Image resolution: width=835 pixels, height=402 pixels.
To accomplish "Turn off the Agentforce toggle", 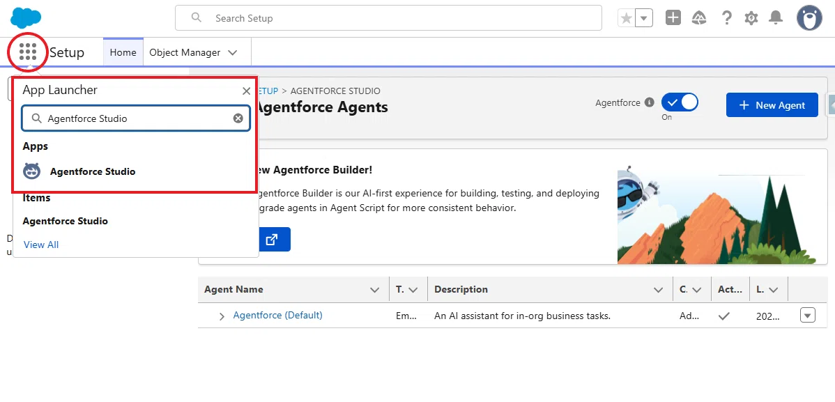I will tap(680, 102).
